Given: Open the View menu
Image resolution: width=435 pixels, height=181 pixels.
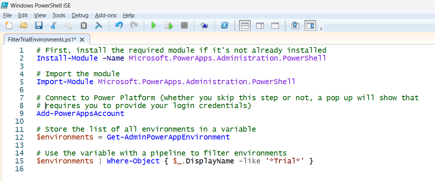Looking at the screenshot, I should [x=40, y=15].
